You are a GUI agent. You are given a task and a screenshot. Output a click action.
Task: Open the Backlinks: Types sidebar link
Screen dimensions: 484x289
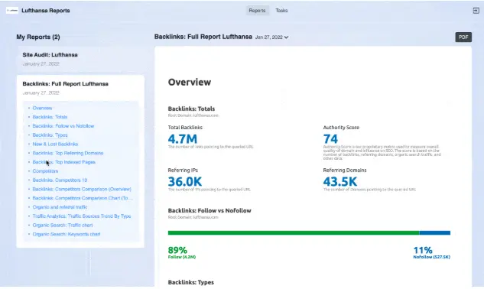pos(50,135)
